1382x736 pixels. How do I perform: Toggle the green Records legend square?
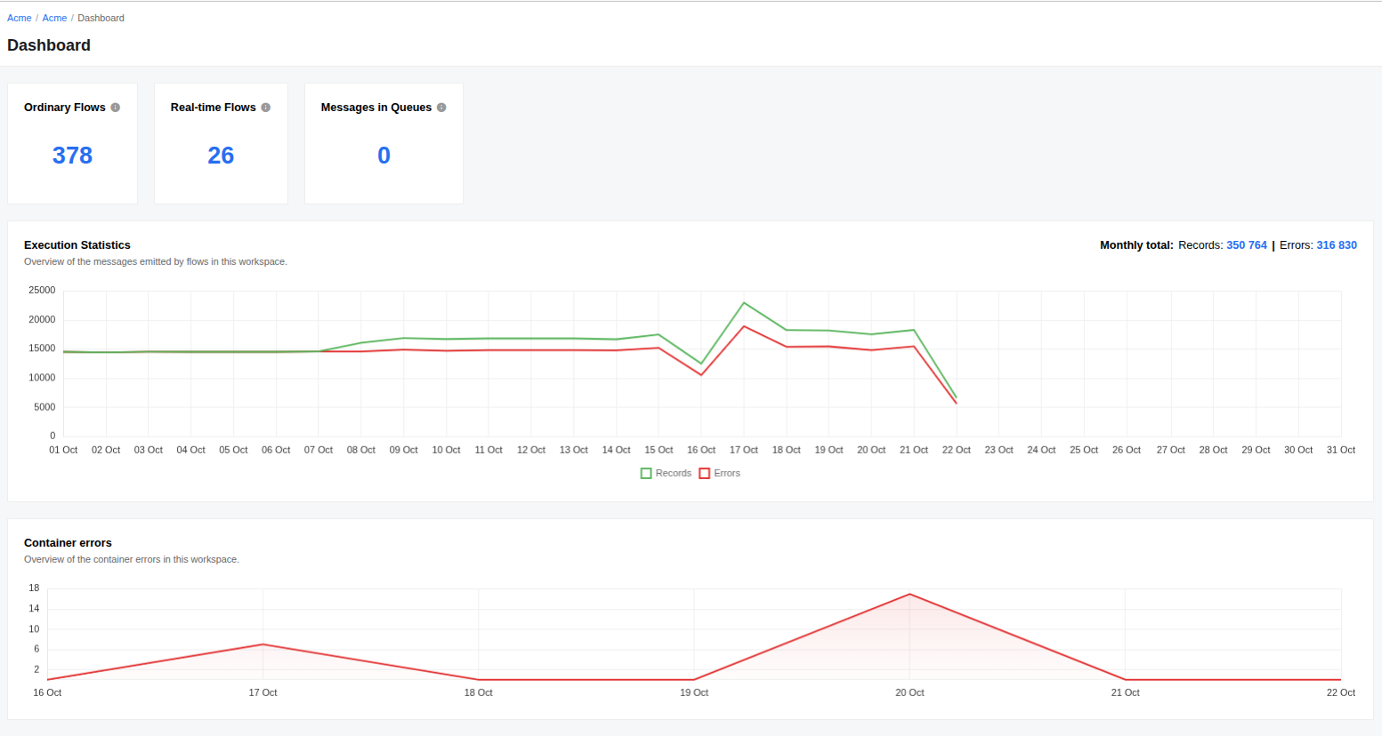[646, 474]
